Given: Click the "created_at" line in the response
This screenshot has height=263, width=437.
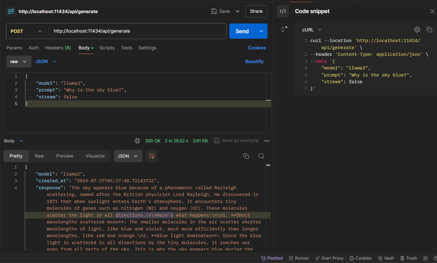Looking at the screenshot, I should coord(98,181).
